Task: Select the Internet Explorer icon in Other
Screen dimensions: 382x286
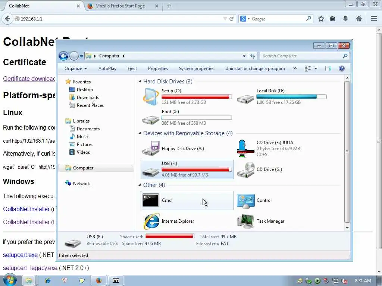Action: click(151, 221)
